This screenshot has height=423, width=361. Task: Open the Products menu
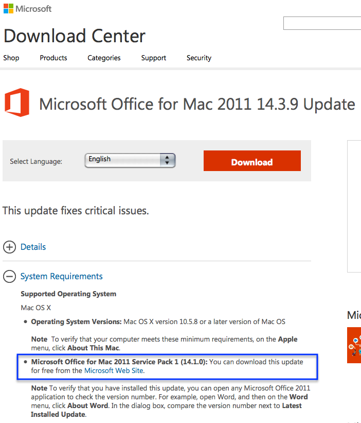click(53, 58)
